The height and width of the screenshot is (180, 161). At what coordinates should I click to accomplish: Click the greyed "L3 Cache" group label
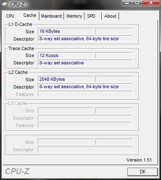18,103
